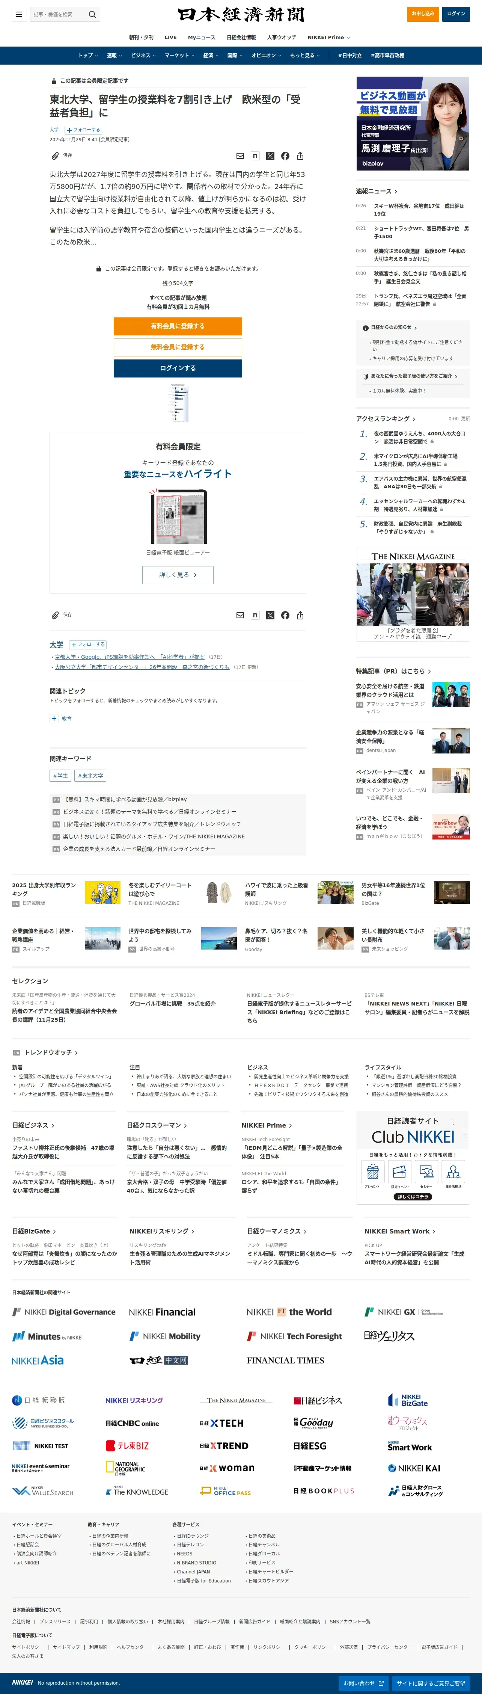The image size is (482, 1694).
Task: Click the outlined 無料会員に登録する button
Action: click(178, 347)
